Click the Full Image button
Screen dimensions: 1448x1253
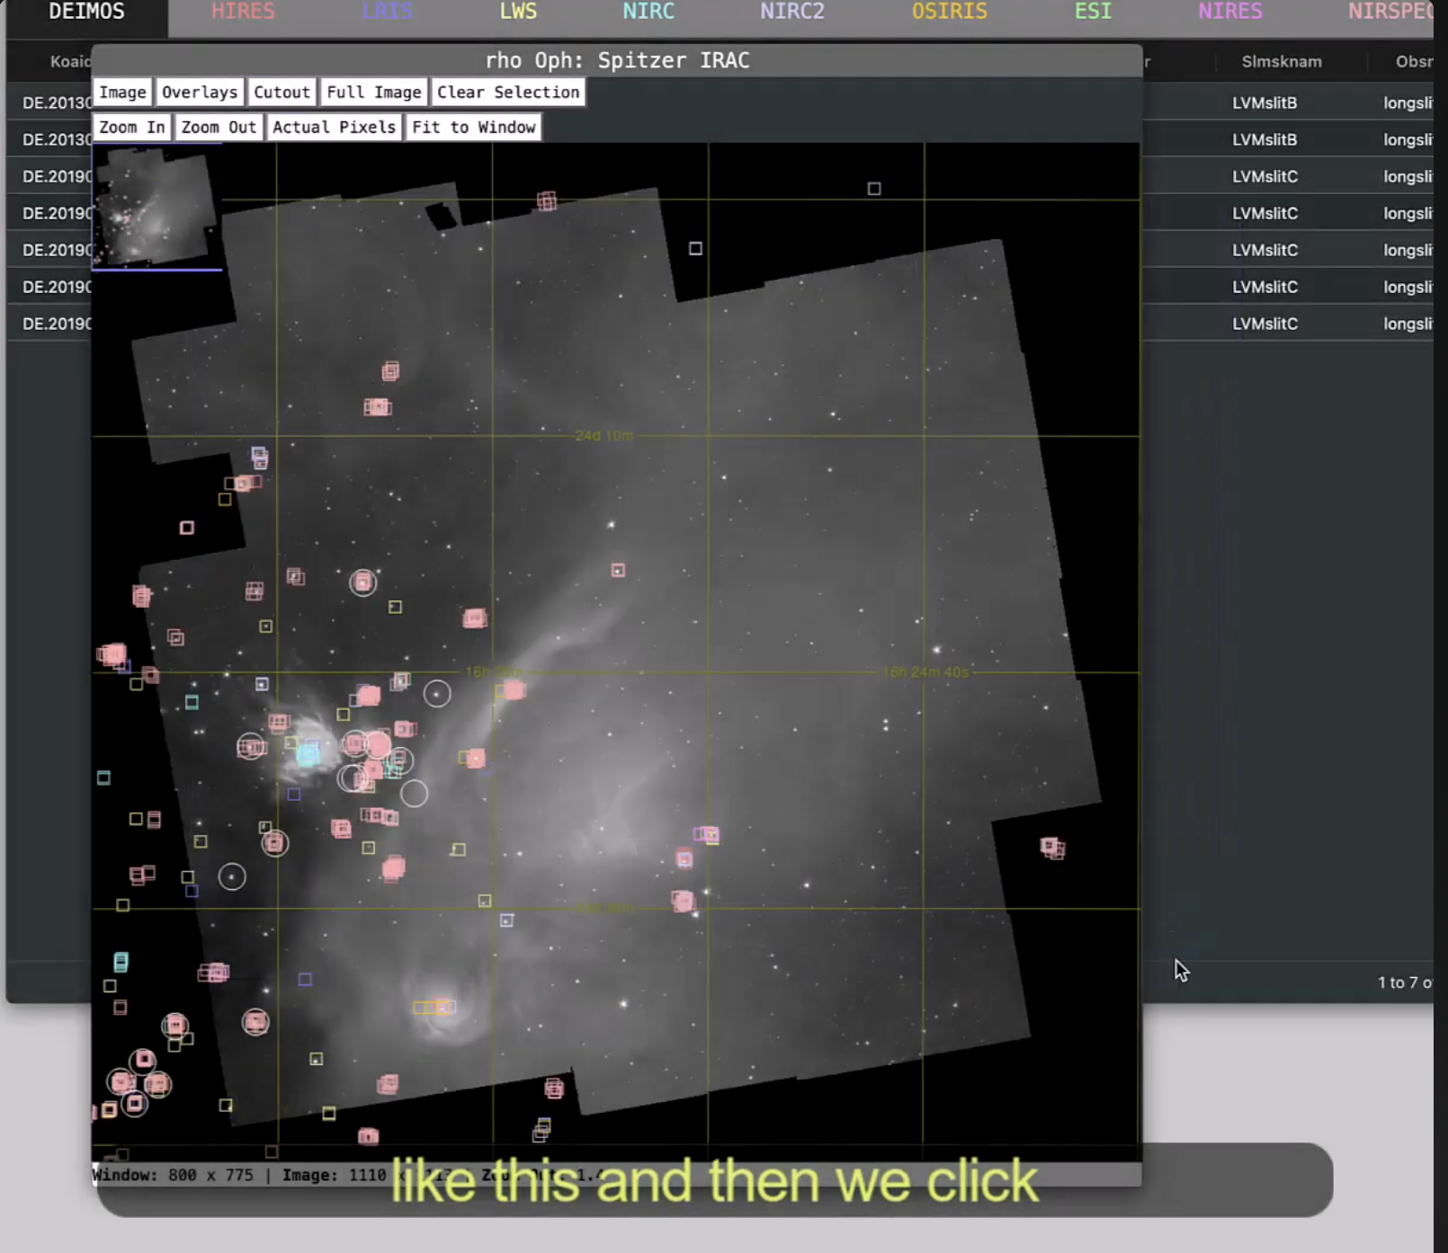coord(373,93)
